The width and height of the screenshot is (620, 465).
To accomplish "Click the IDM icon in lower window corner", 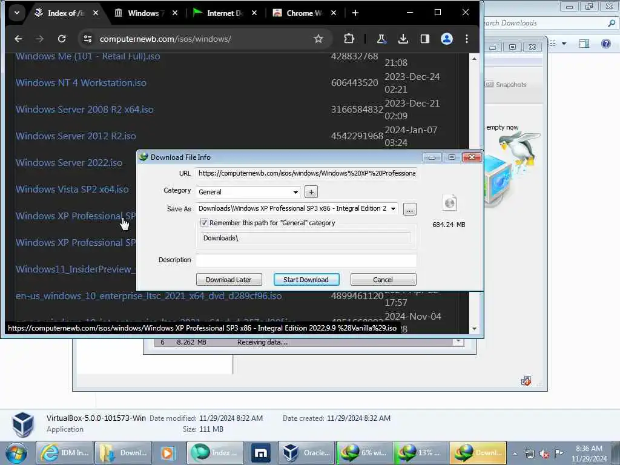I will coord(526,381).
